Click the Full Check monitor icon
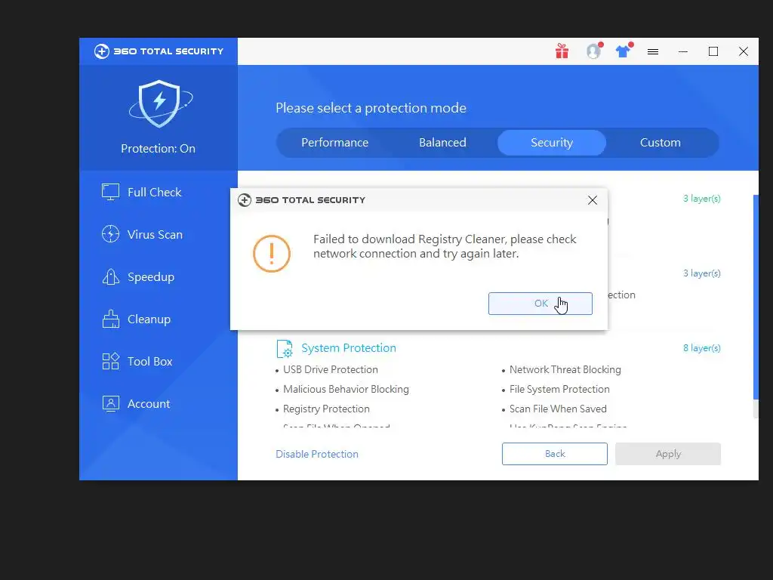Screen dimensions: 773x580 (110, 192)
